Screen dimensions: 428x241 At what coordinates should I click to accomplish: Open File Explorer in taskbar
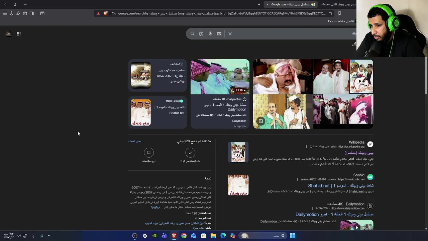point(213,236)
